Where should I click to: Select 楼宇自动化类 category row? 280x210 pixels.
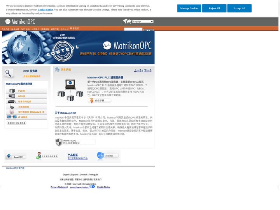[26, 101]
